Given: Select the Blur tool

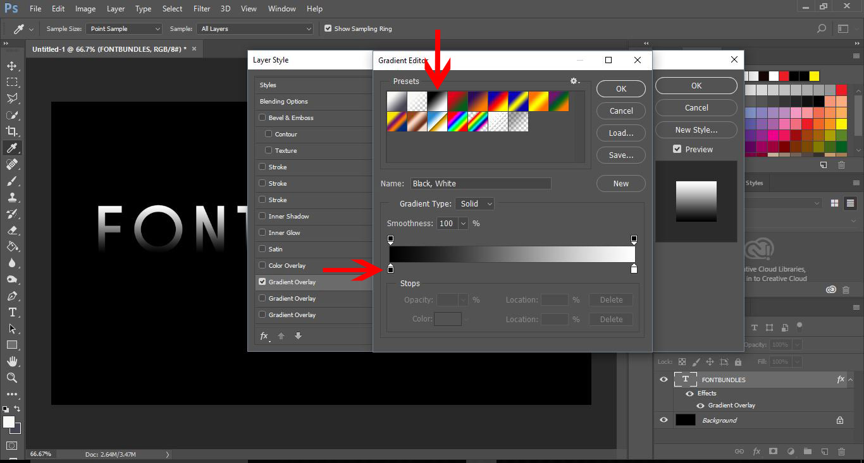Looking at the screenshot, I should point(12,263).
